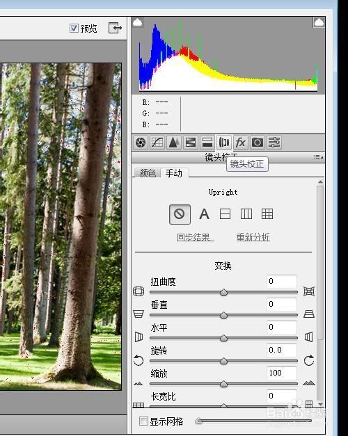Open the Split Toning panel

click(x=207, y=143)
